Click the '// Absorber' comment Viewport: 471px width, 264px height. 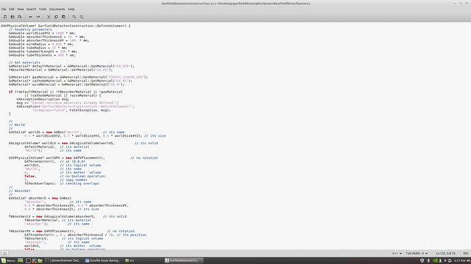(20, 191)
